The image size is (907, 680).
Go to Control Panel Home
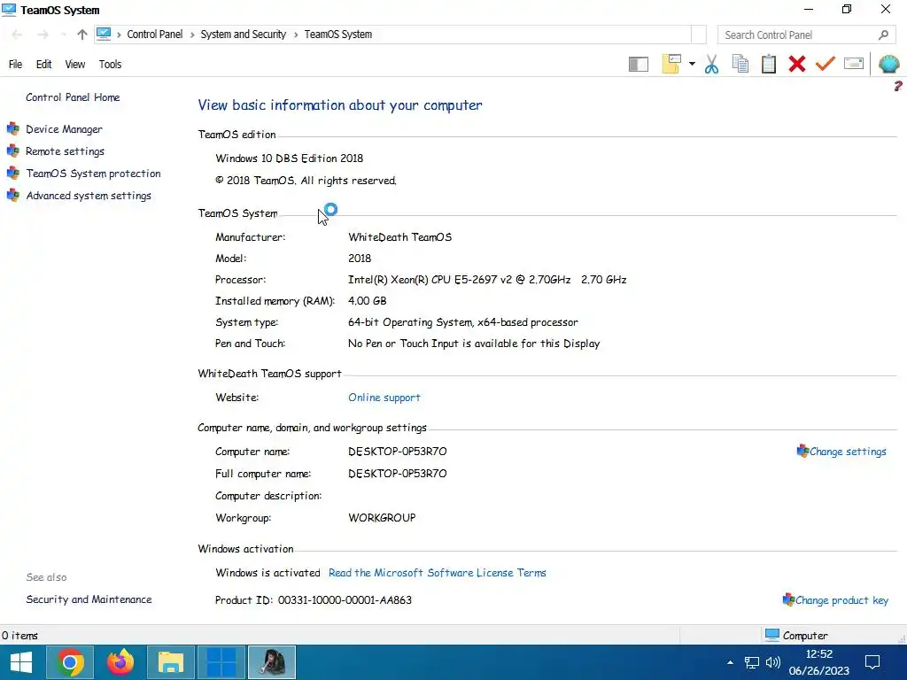(73, 97)
